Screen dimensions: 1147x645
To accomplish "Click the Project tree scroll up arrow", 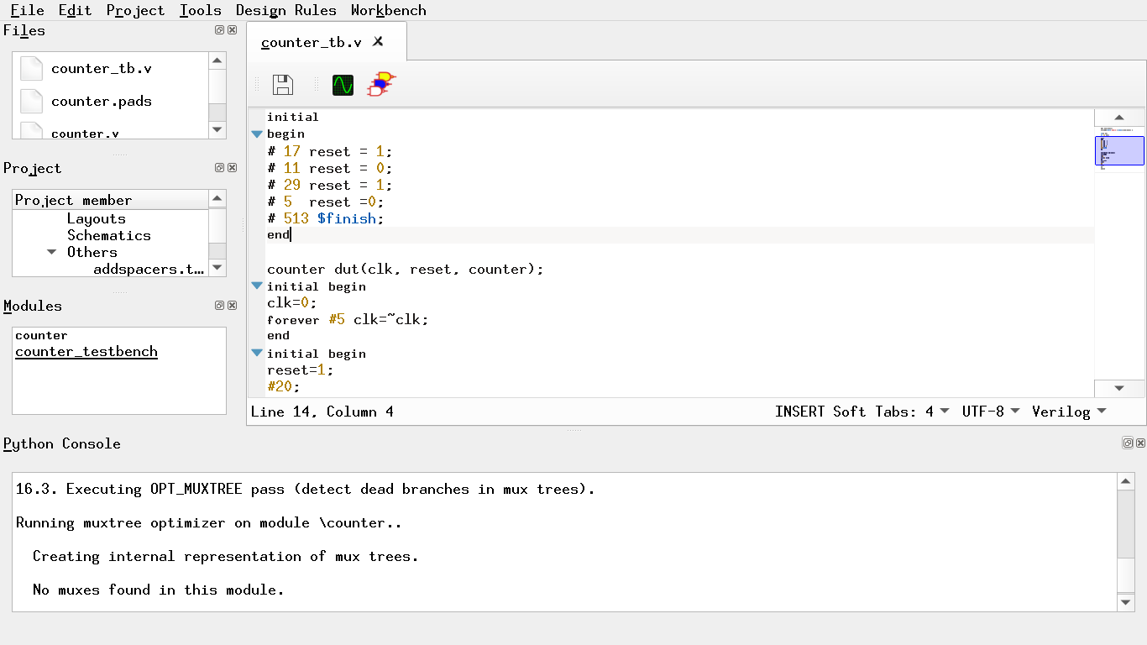I will click(x=217, y=199).
